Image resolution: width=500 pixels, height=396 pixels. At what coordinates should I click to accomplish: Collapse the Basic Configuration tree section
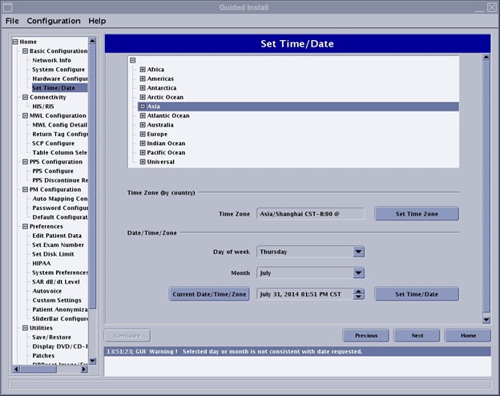coord(23,51)
